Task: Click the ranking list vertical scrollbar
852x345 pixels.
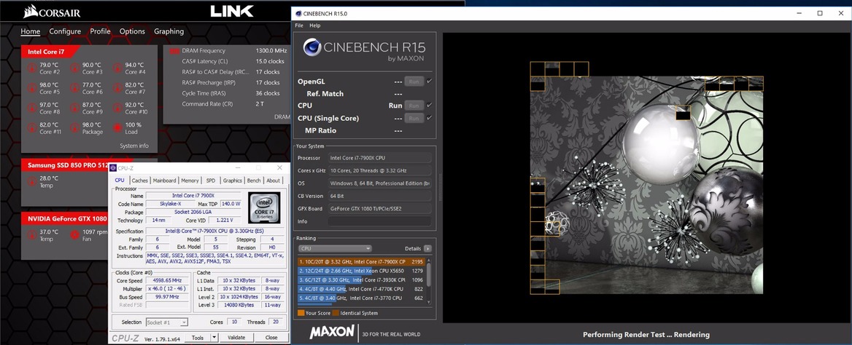Action: (x=429, y=279)
